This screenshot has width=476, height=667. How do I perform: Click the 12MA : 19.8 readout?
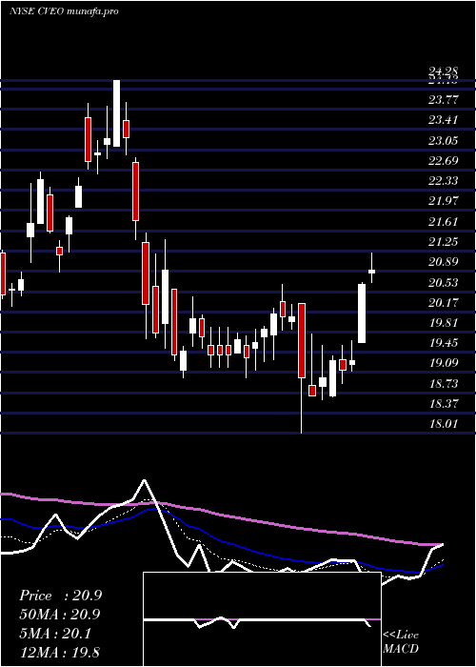[60, 652]
